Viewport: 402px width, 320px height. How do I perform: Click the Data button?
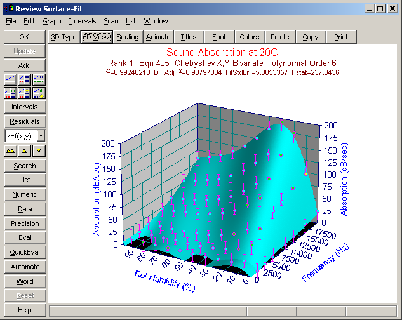[x=25, y=209]
